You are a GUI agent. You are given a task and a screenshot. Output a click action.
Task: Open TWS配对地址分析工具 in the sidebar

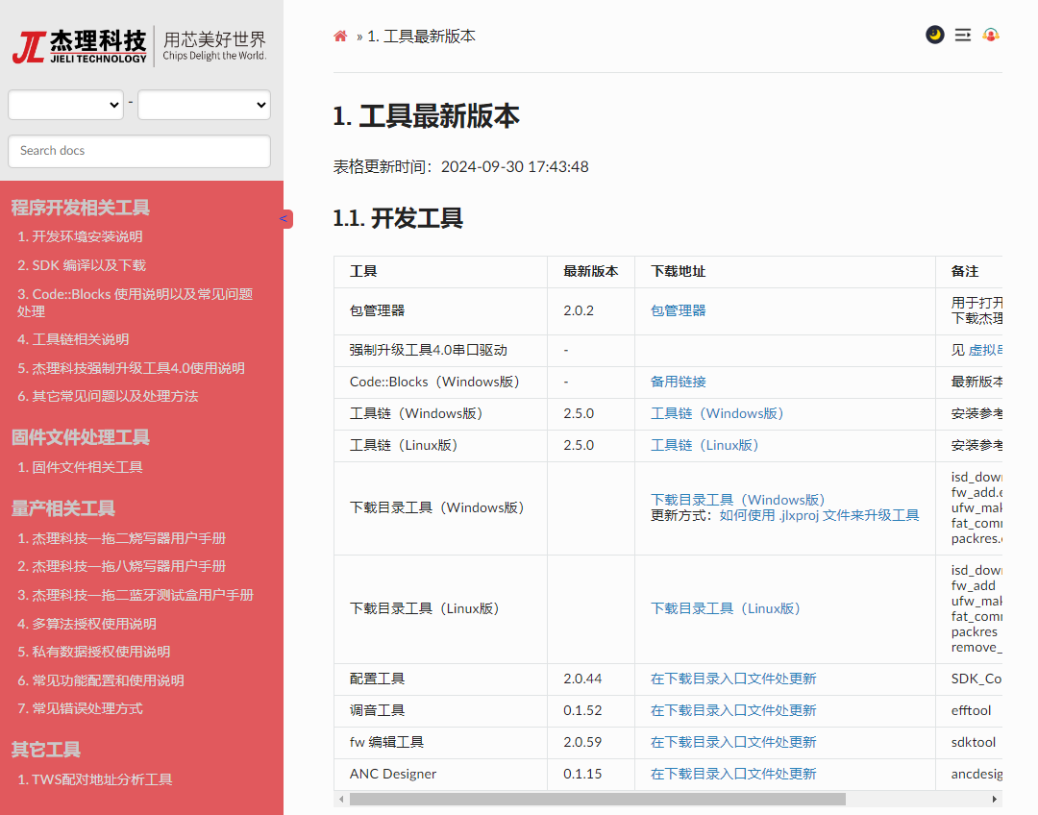(94, 779)
